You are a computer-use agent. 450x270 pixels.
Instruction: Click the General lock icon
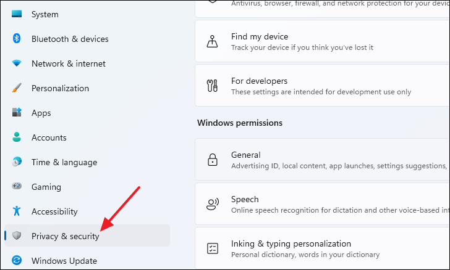tap(212, 160)
